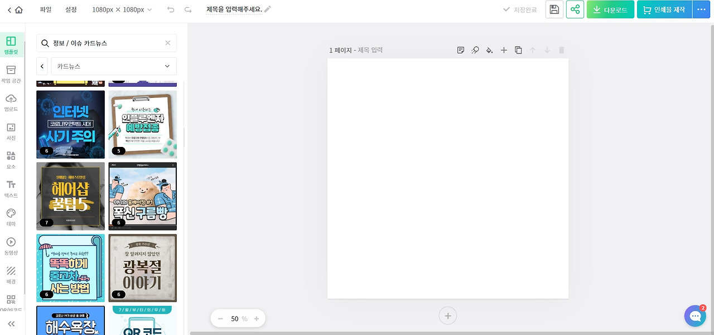Click the save disk icon
This screenshot has height=335, width=714.
point(553,9)
